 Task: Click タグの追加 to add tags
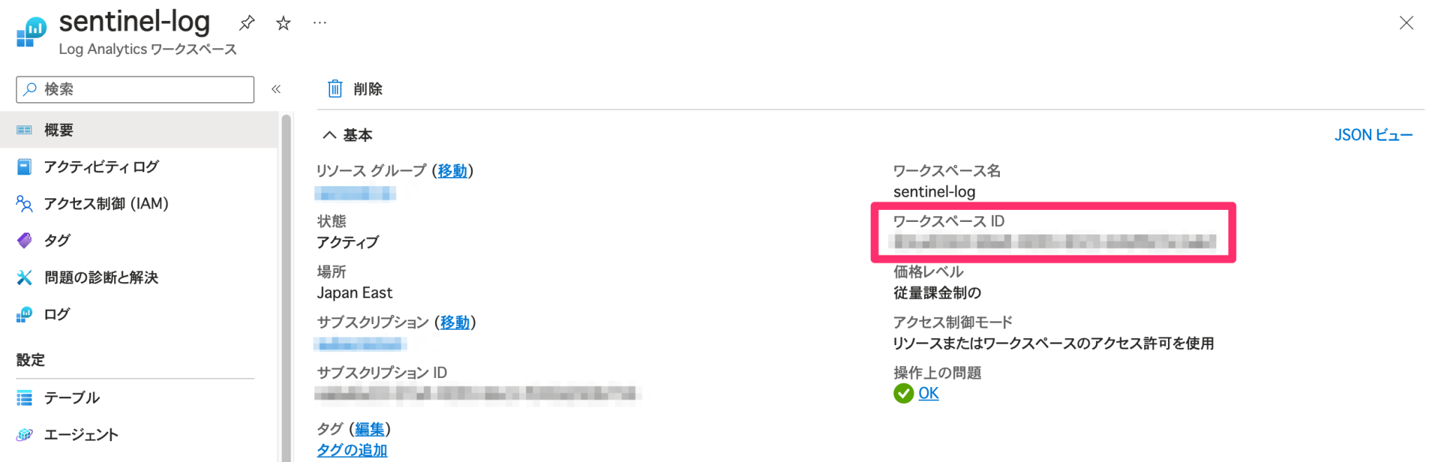coord(351,450)
